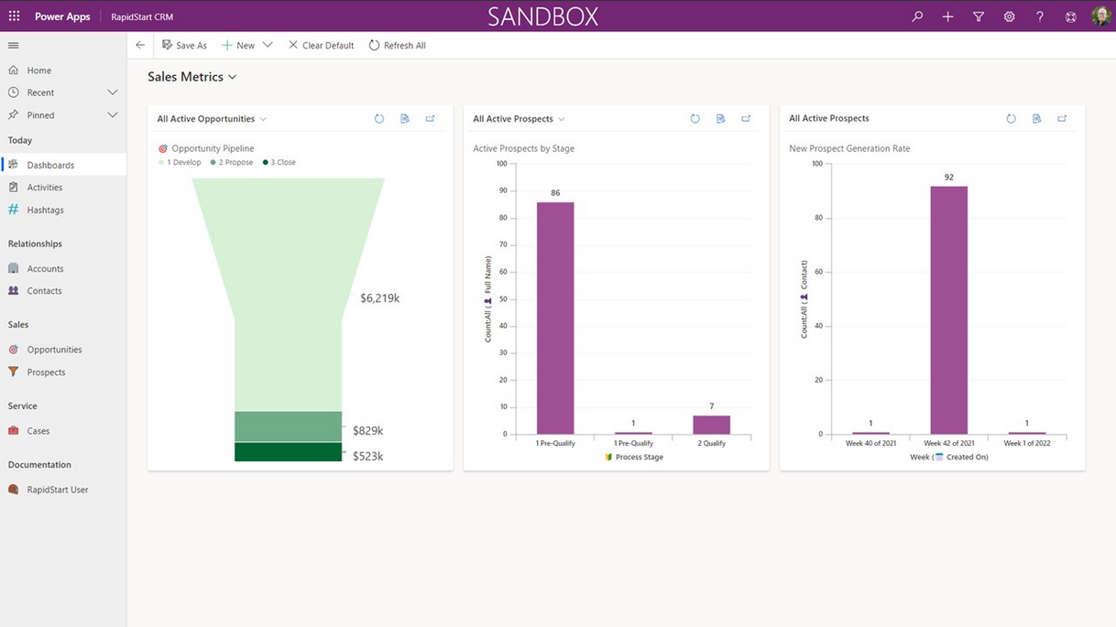Open Accounts from the navigation pane
Image resolution: width=1116 pixels, height=627 pixels.
click(45, 268)
